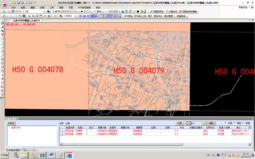Click the info circle icon on layer toolbar
255x159 pixels.
[9, 11]
